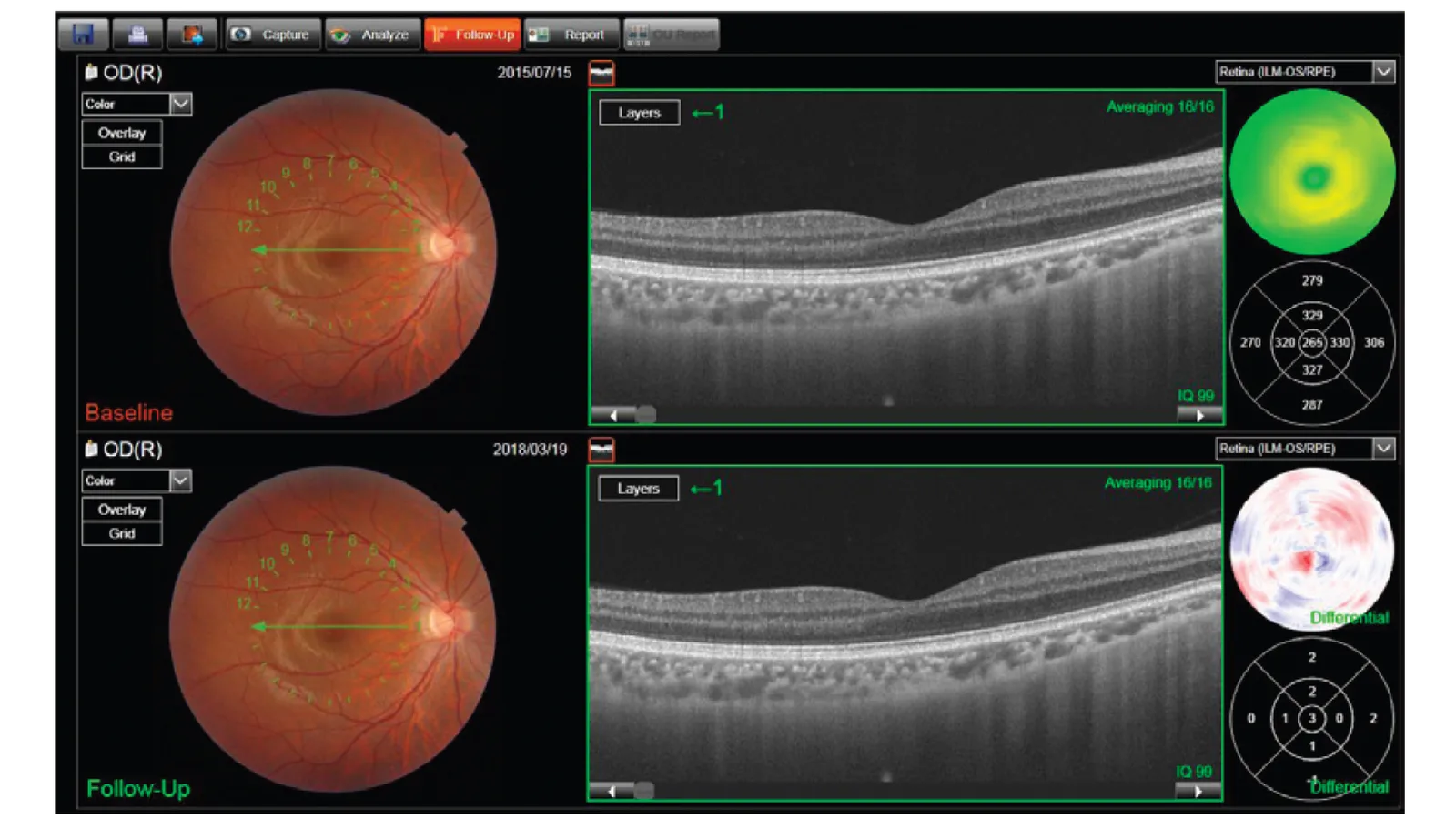Screen dimensions: 1456x819
Task: Click next-scan arrow under Baseline OCT
Action: (1199, 415)
